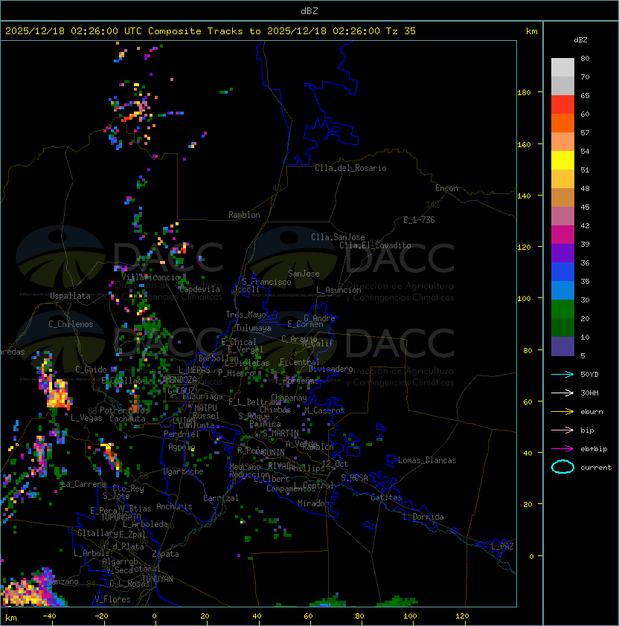Click the Cacheuta label

127,419
